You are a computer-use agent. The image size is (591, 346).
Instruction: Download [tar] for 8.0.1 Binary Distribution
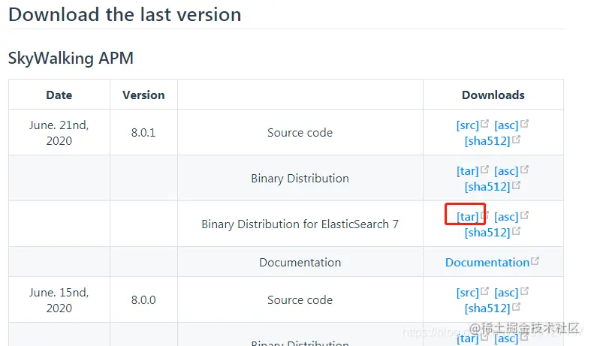pyautogui.click(x=467, y=171)
